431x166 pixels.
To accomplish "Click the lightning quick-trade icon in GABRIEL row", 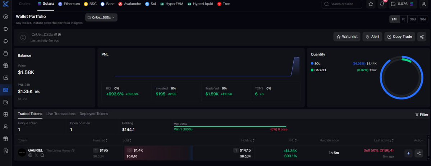I will point(408,153).
